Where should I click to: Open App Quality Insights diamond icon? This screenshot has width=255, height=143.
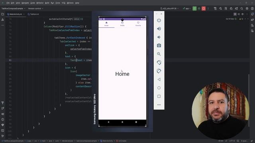(x=3, y=125)
